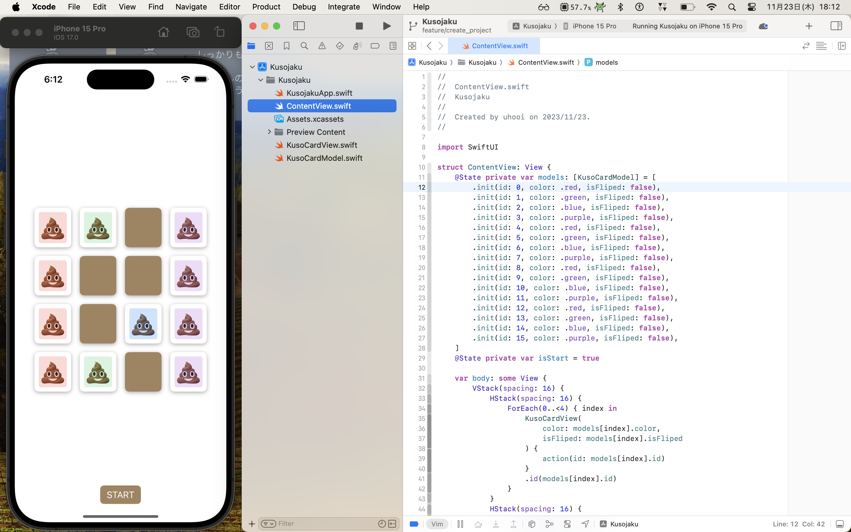Viewport: 851px width, 532px height.
Task: Open the Find navigator magnifier icon
Action: tap(304, 46)
